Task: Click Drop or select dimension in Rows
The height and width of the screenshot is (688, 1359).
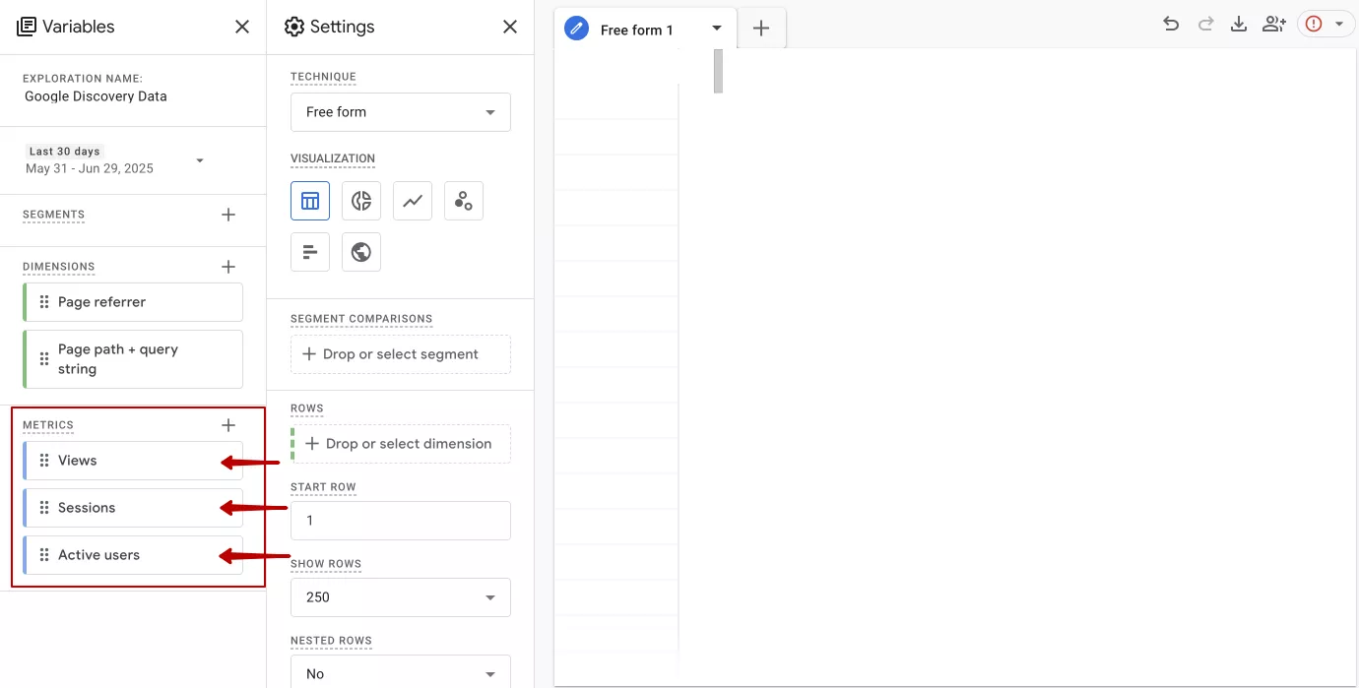Action: [400, 444]
